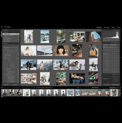
Task: Select the couple sitting photo in grid
Action: point(29,37)
